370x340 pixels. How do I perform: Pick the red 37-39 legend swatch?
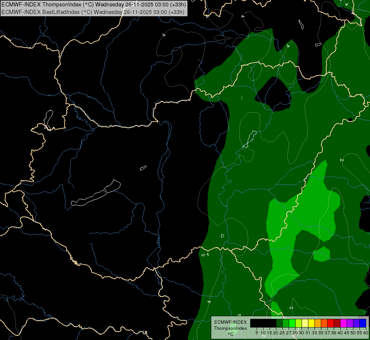coord(331,323)
